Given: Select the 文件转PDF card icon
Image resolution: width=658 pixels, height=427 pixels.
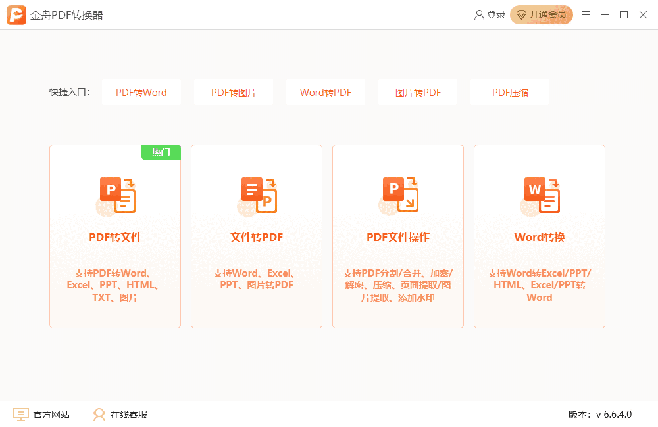Looking at the screenshot, I should pos(259,194).
